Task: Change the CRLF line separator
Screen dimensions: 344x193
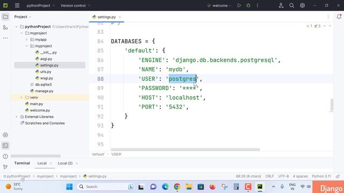Action: coord(269,176)
